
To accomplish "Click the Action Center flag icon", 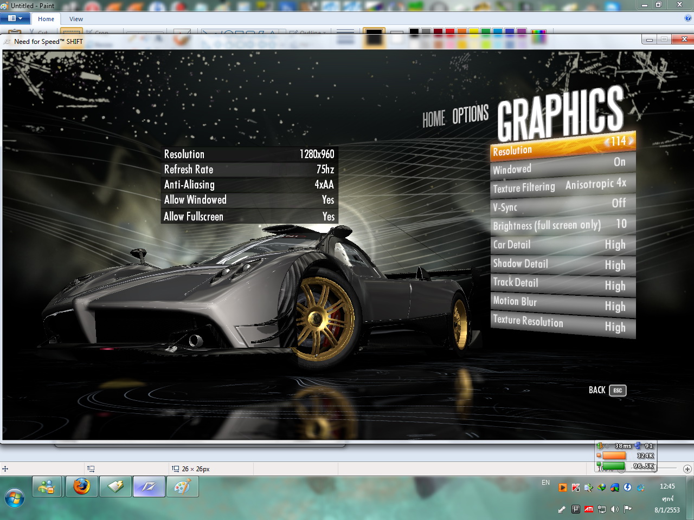I will pyautogui.click(x=628, y=509).
